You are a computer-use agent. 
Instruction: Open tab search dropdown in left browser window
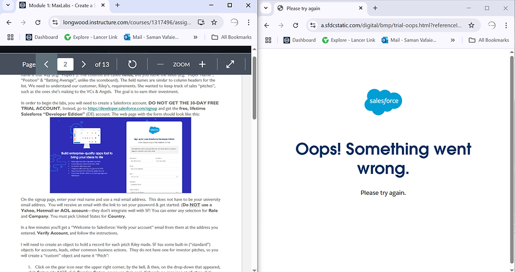pyautogui.click(x=8, y=5)
